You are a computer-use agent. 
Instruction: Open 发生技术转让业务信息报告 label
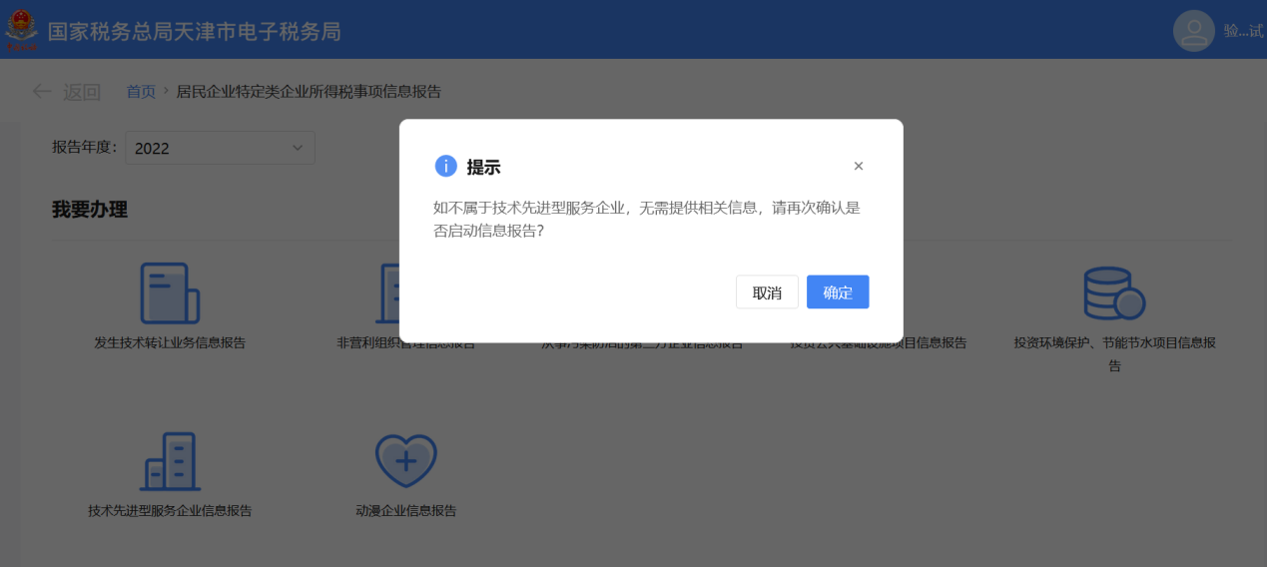170,342
